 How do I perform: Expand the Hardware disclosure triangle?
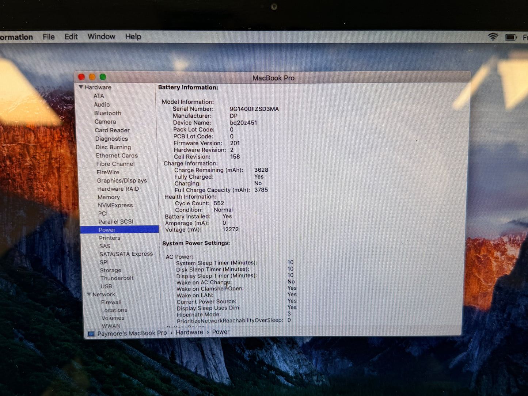pos(81,87)
